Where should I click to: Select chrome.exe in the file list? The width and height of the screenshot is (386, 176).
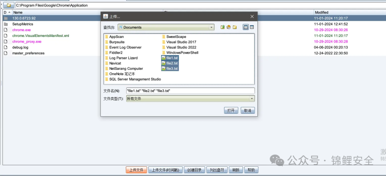click(22, 30)
